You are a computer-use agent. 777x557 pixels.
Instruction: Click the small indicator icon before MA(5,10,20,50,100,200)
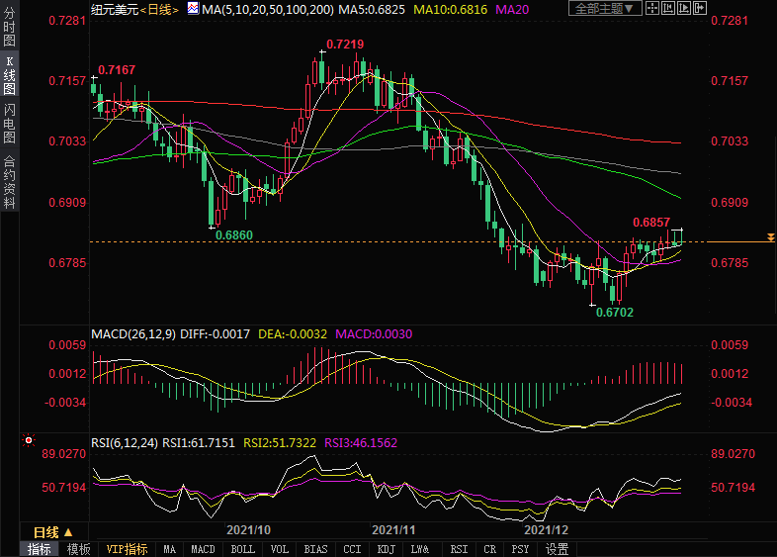click(193, 9)
